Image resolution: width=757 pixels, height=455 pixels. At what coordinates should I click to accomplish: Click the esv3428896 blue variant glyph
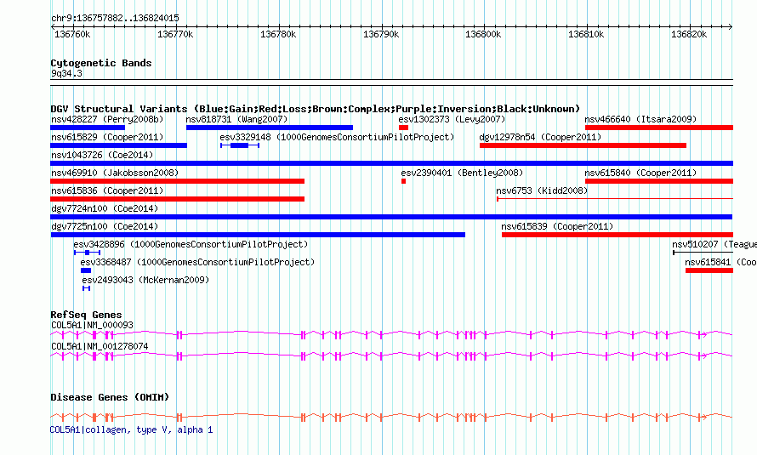87,253
